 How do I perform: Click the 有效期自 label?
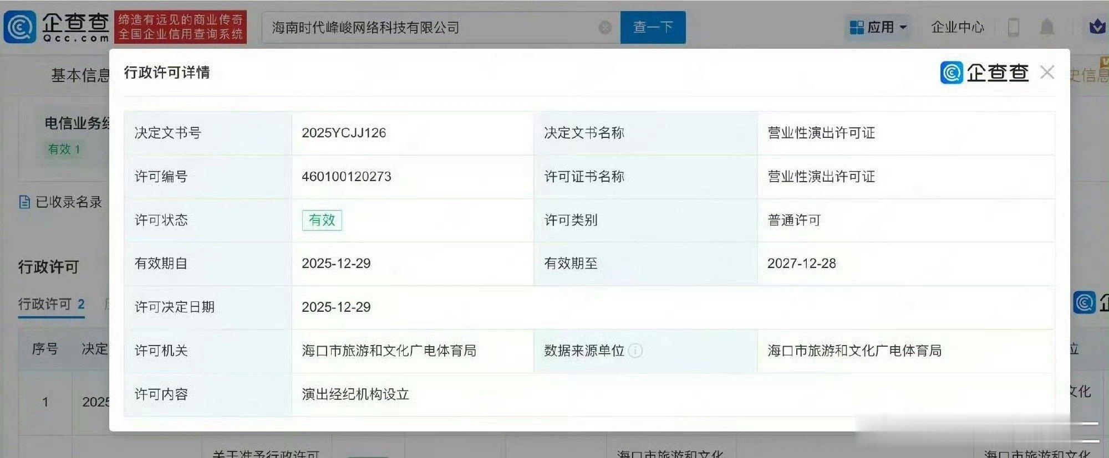[x=161, y=264]
